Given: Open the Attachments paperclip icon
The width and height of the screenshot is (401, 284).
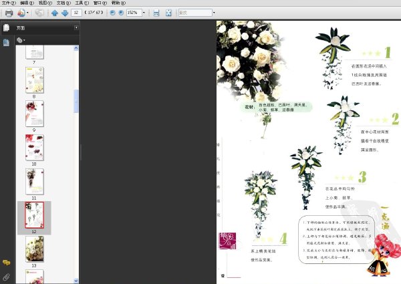Looking at the screenshot, I should point(6,277).
